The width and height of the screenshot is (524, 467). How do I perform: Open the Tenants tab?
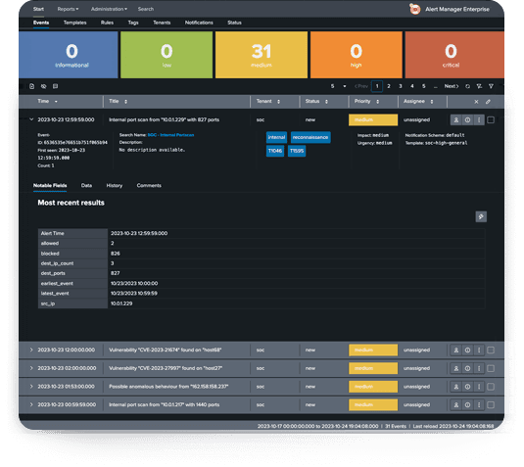(162, 23)
